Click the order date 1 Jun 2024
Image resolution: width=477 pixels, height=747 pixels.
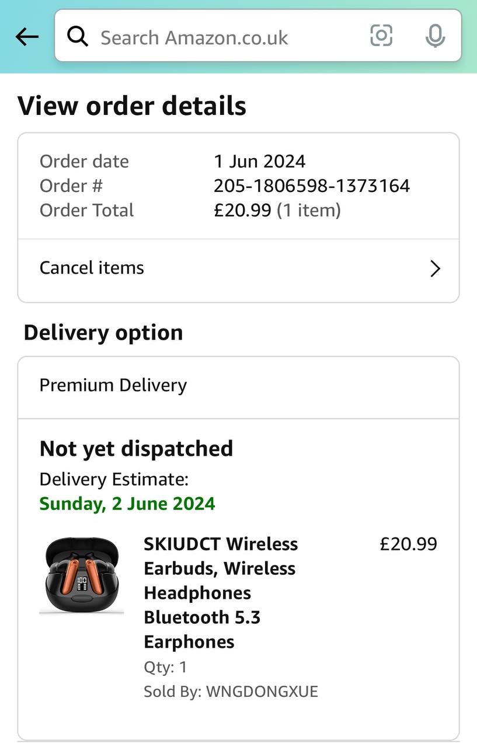click(x=259, y=161)
